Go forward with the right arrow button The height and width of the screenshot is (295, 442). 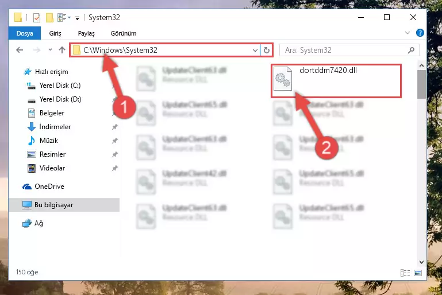pos(37,50)
